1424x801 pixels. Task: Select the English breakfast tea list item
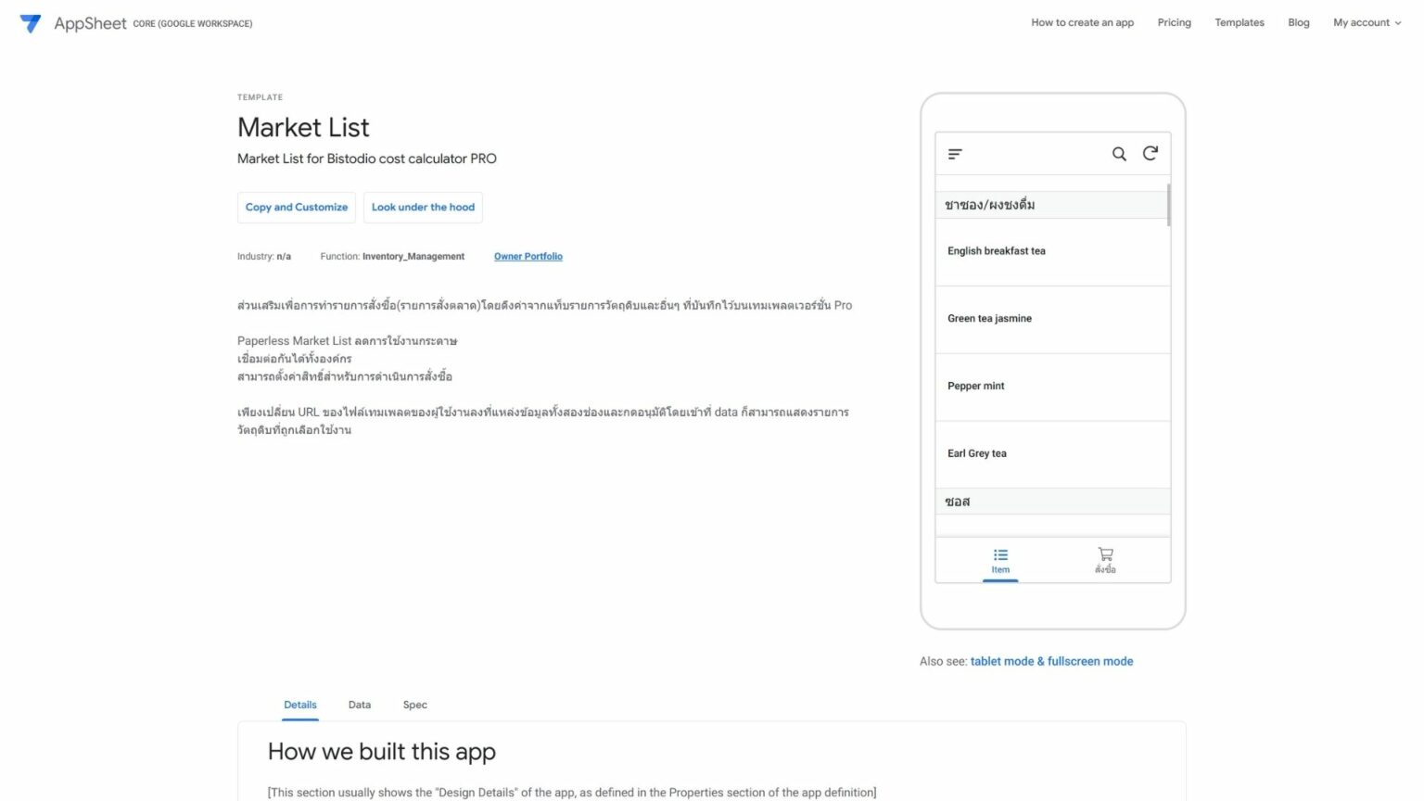pos(997,250)
